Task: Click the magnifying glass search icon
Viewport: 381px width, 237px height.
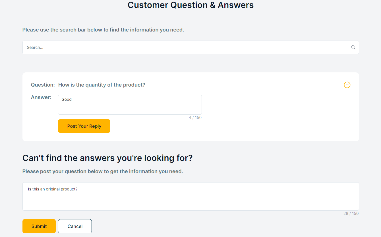Action: (353, 47)
